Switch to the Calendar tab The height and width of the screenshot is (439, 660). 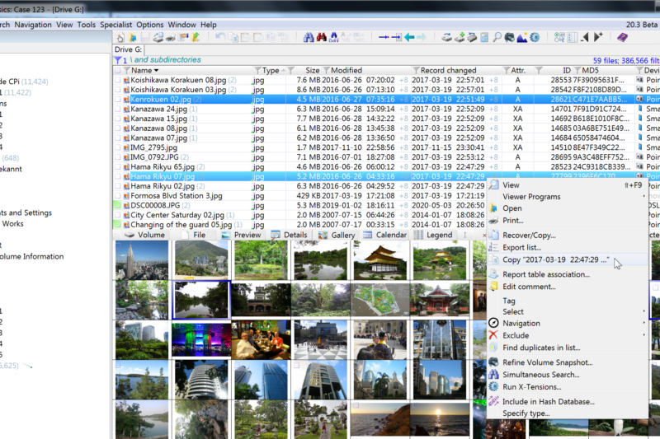click(385, 235)
